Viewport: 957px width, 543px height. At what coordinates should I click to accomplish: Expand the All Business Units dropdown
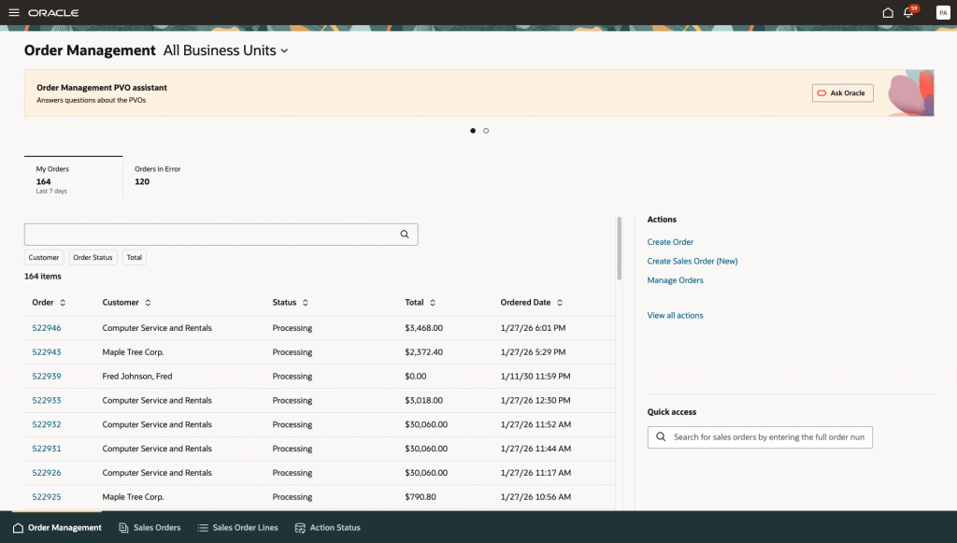pos(226,50)
